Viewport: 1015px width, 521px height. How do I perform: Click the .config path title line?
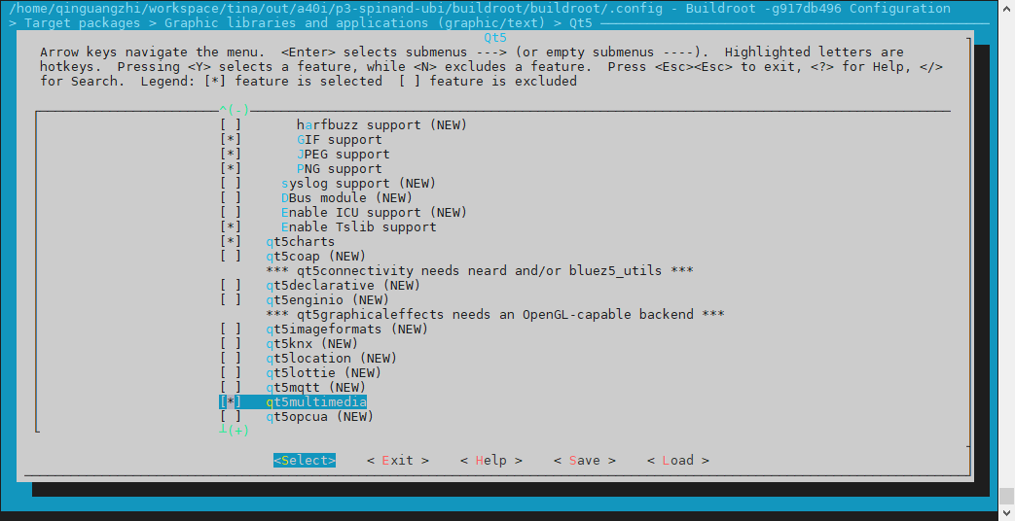pyautogui.click(x=480, y=9)
